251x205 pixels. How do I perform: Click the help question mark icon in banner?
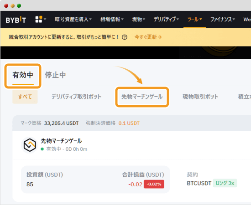(x=125, y=37)
